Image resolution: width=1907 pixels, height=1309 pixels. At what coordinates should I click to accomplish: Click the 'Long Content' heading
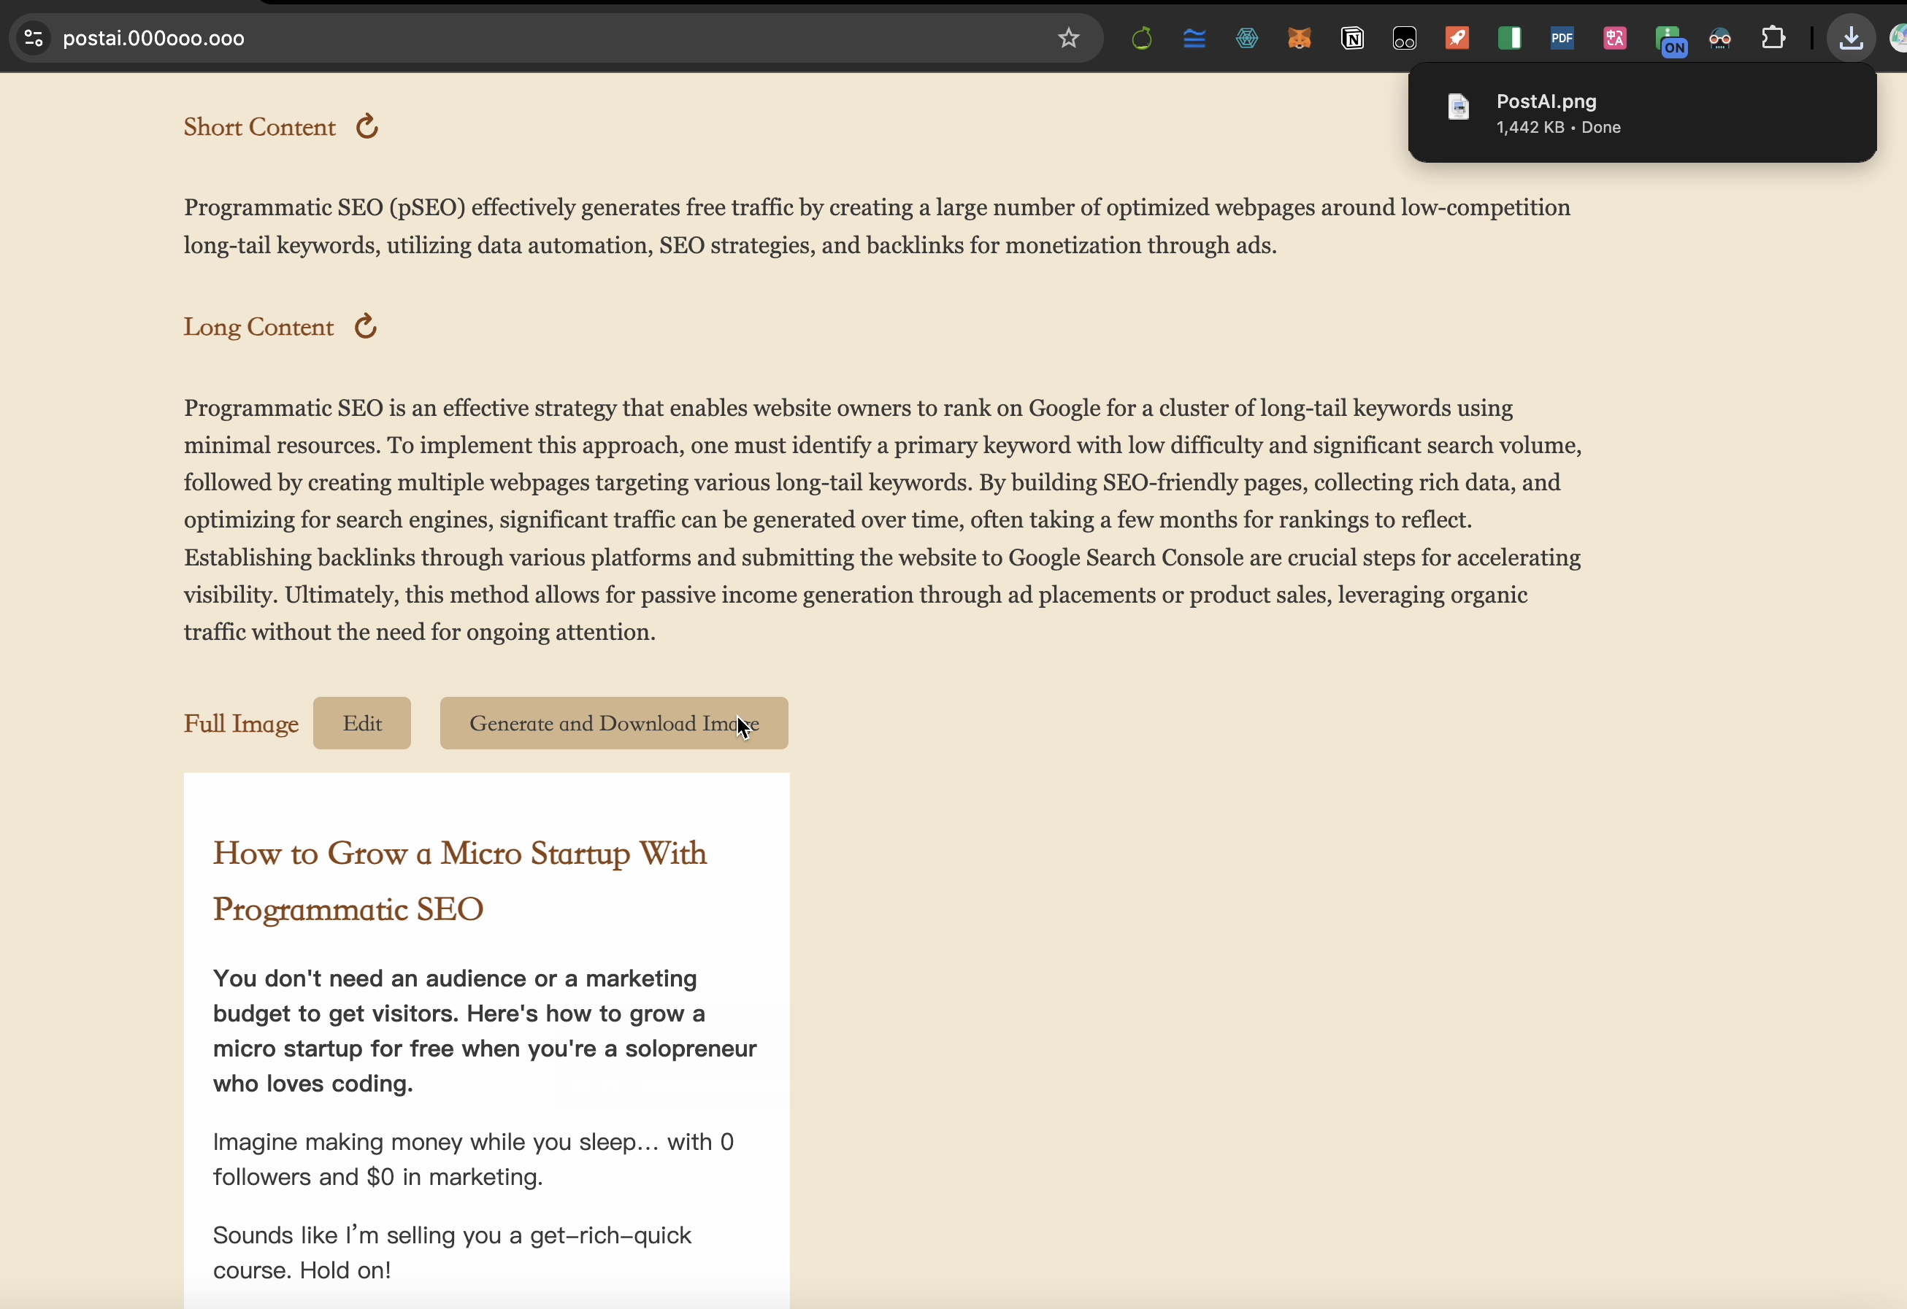click(x=258, y=327)
